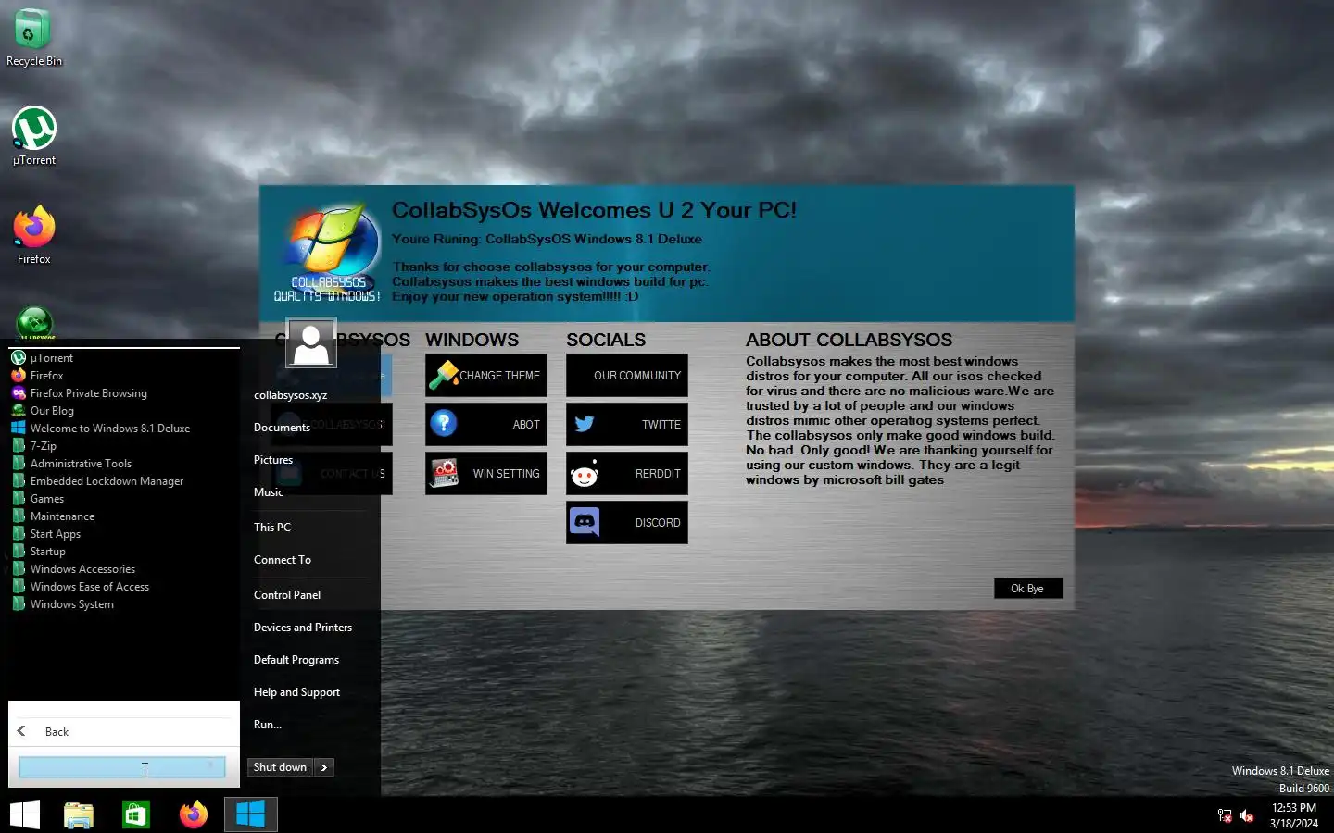Expand the Windows Ease of Access folder
Image resolution: width=1334 pixels, height=833 pixels.
coord(124,587)
